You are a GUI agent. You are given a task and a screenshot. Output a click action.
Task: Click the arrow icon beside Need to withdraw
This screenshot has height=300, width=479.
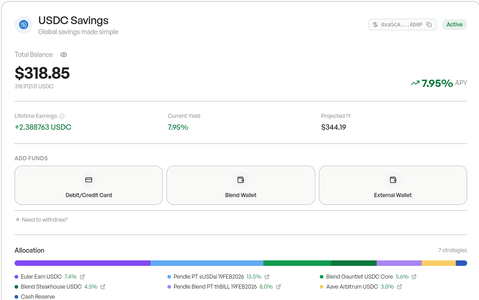17,220
